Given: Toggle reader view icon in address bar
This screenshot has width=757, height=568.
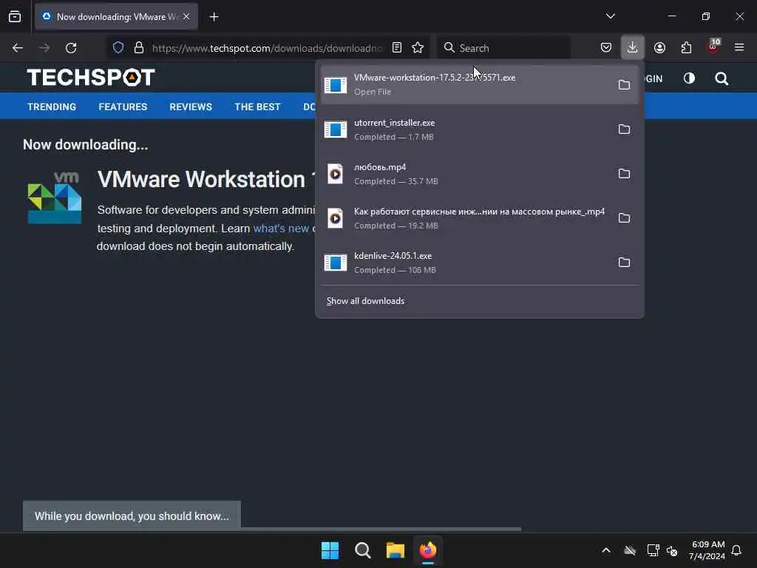Looking at the screenshot, I should pyautogui.click(x=397, y=47).
